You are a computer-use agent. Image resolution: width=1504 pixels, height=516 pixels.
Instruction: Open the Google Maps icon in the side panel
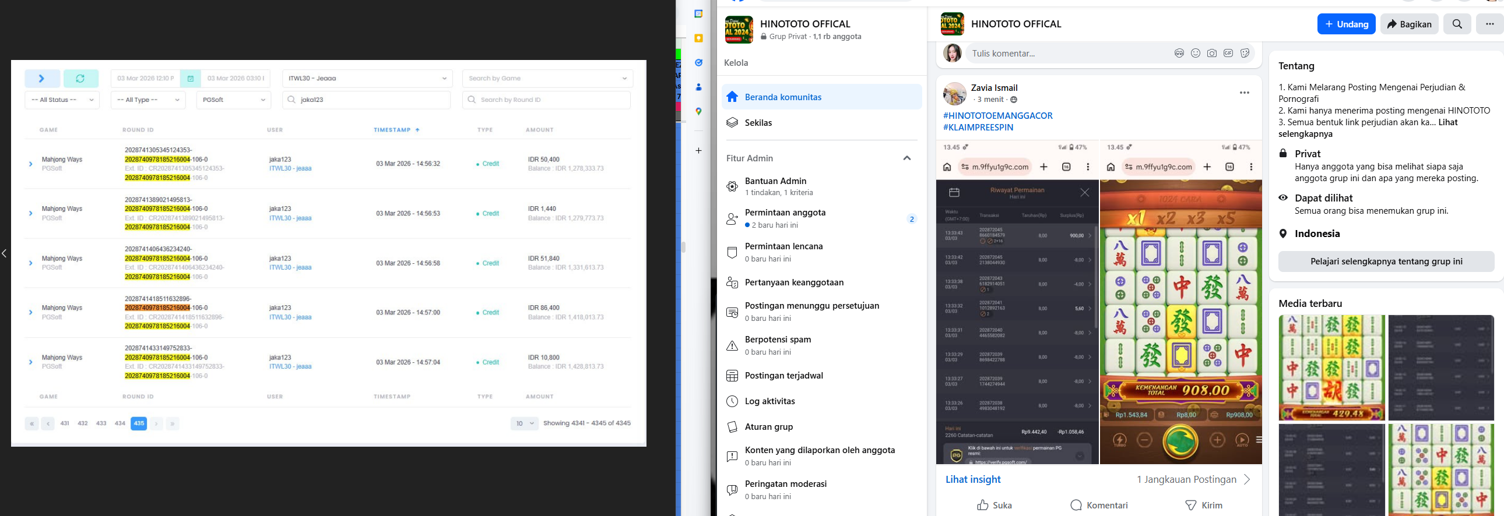click(x=698, y=111)
